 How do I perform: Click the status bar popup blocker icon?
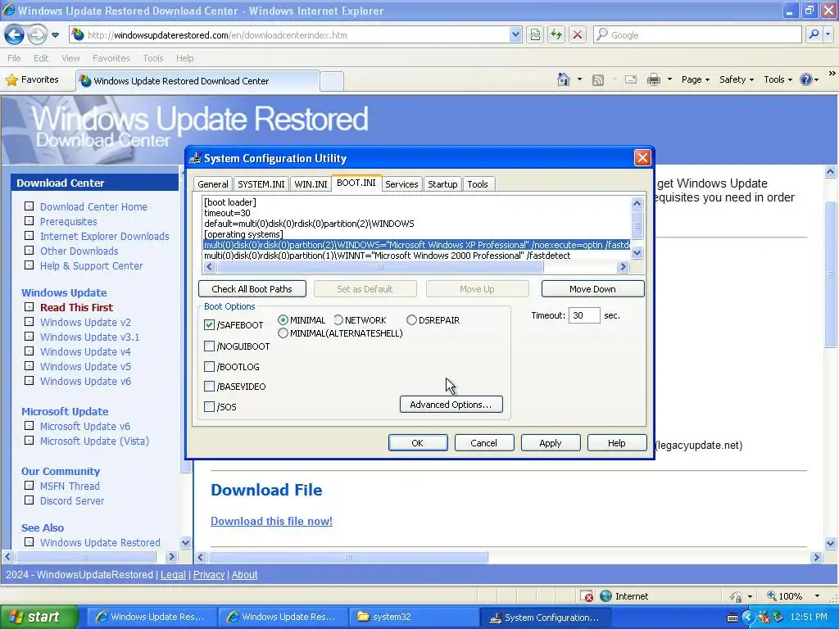[587, 596]
